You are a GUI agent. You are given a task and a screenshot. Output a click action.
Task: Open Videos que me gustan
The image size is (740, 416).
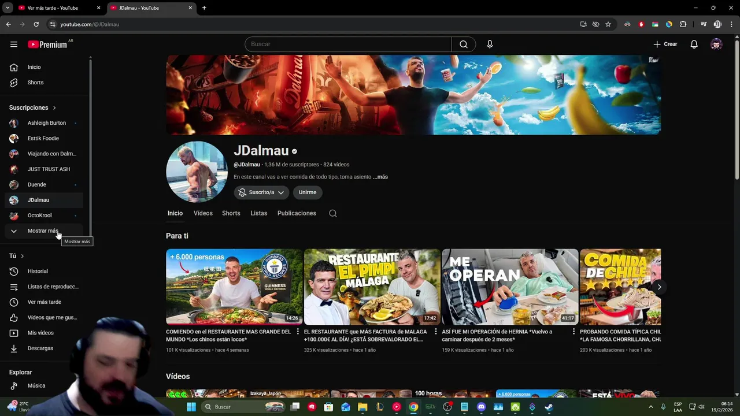[x=44, y=317]
